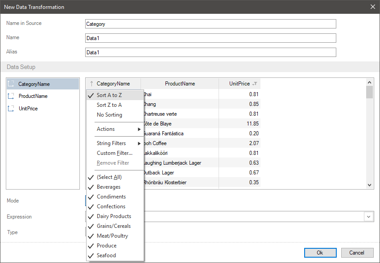Open the Expression dropdown arrow
380x263 pixels.
[369, 216]
